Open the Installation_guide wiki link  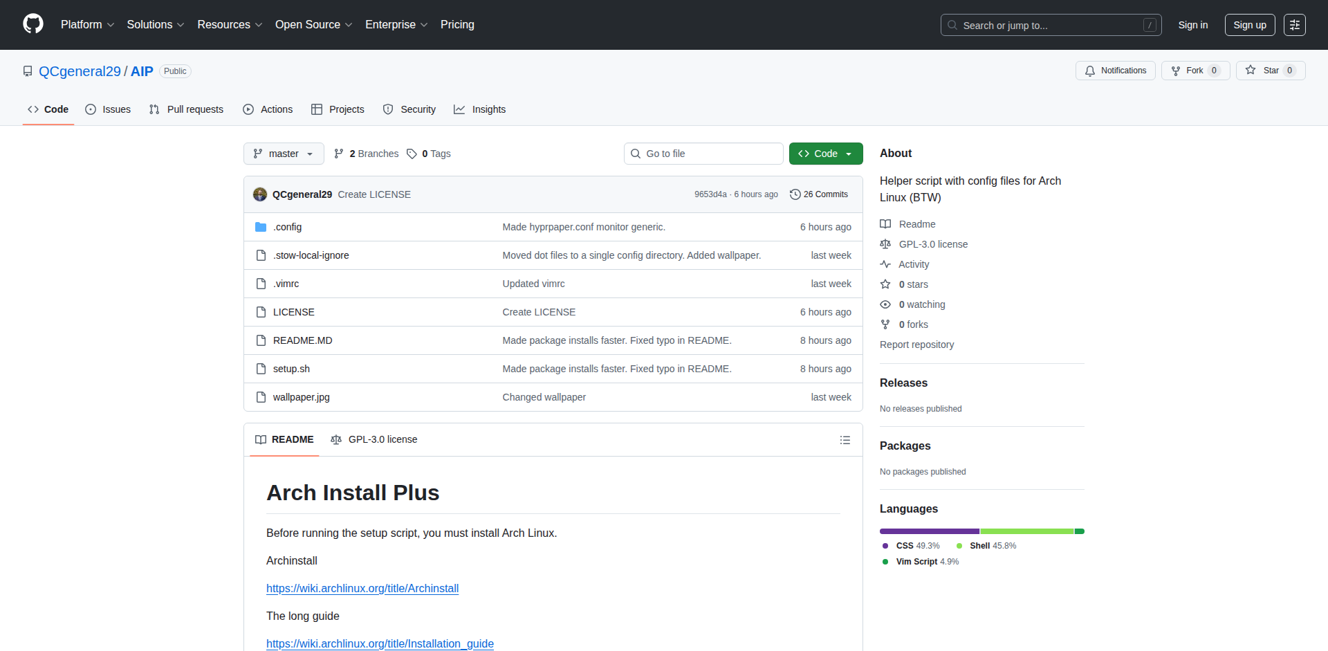[x=380, y=643]
